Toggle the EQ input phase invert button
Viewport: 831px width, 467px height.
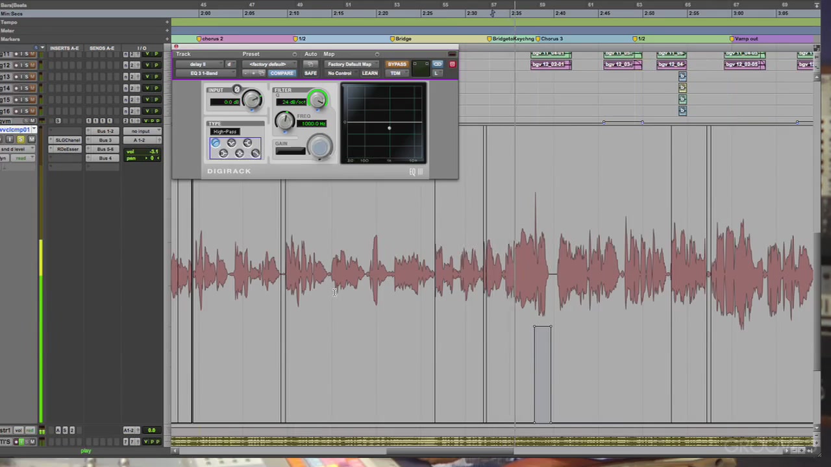click(x=237, y=90)
